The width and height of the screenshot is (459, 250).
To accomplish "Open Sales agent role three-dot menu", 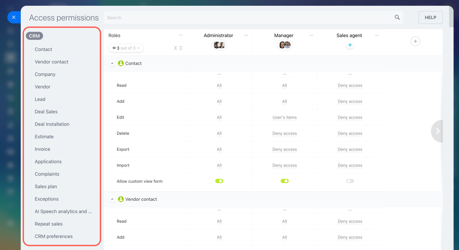I will click(x=377, y=35).
